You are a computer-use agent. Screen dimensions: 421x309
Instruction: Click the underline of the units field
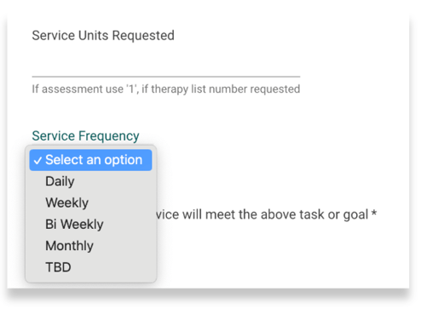[x=166, y=77]
